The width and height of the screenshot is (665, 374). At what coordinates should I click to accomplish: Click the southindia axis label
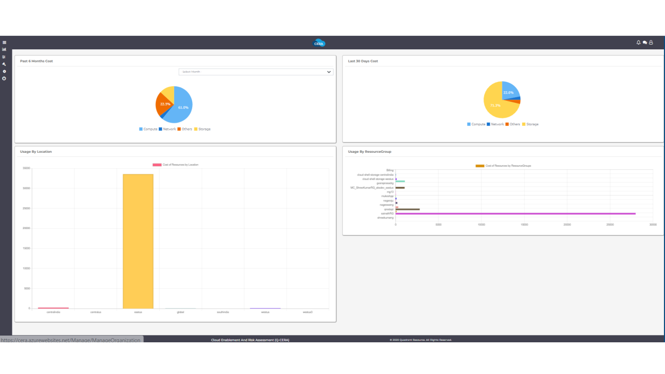click(x=223, y=312)
